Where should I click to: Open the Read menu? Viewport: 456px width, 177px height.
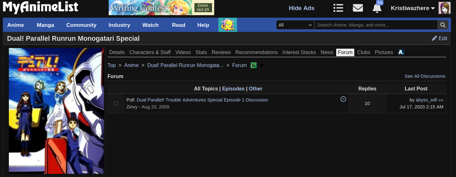pyautogui.click(x=178, y=25)
